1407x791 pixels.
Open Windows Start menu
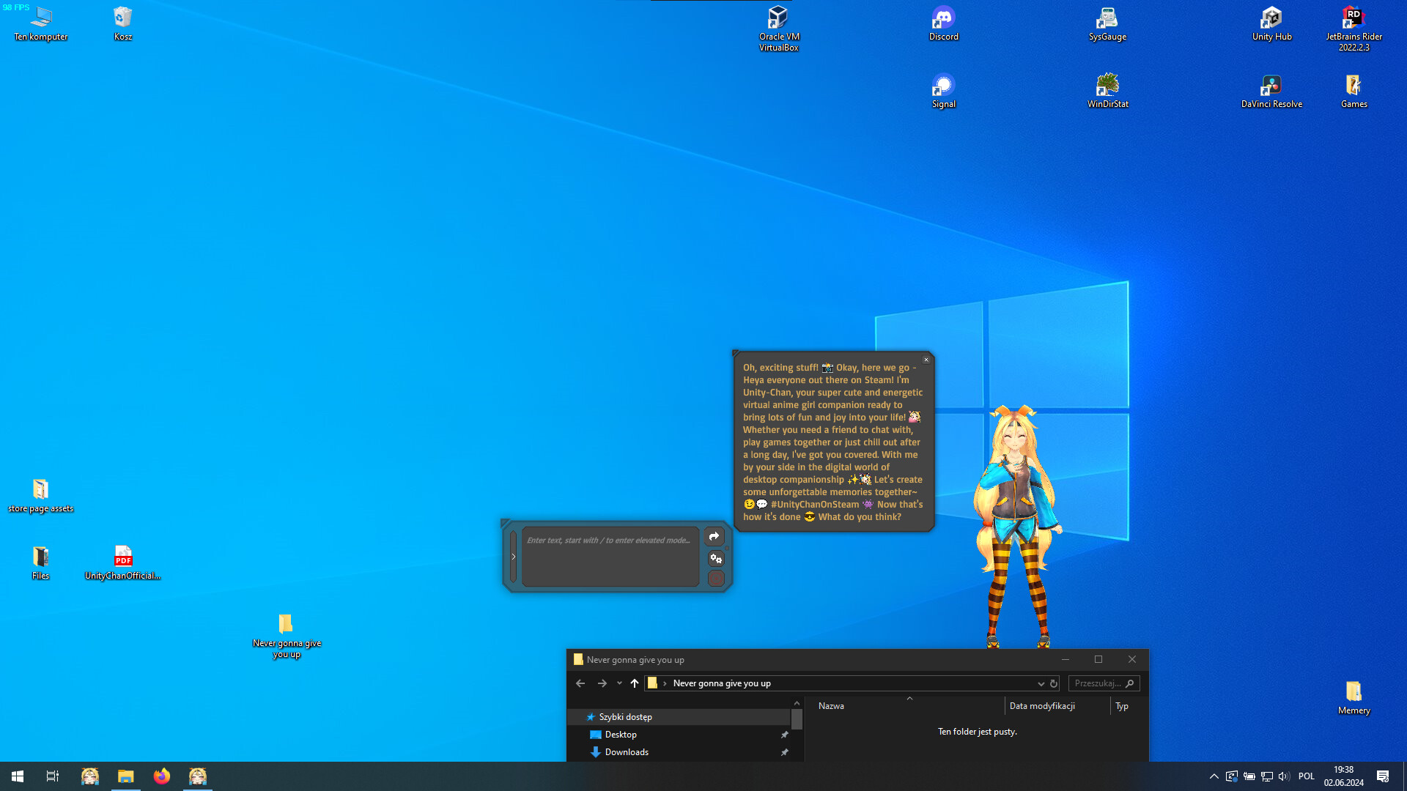point(18,776)
